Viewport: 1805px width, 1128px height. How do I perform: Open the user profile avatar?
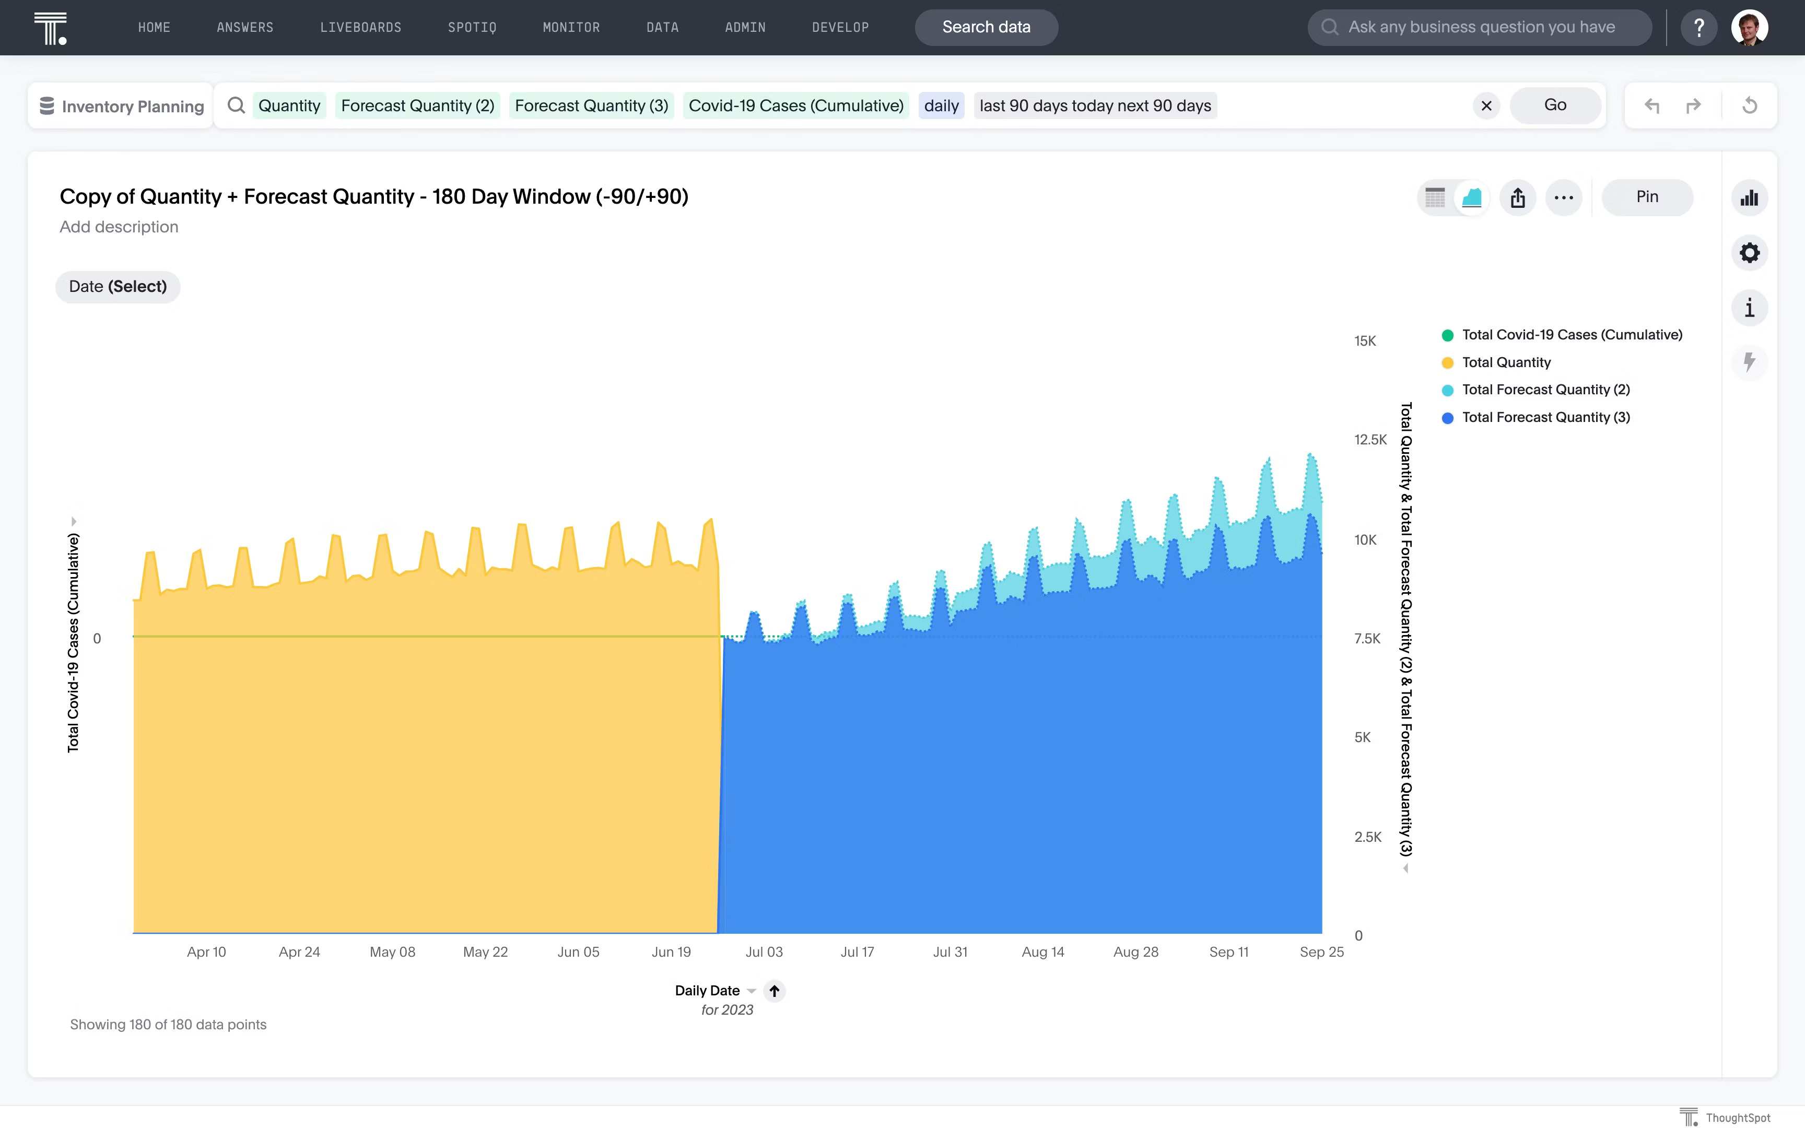[1749, 28]
